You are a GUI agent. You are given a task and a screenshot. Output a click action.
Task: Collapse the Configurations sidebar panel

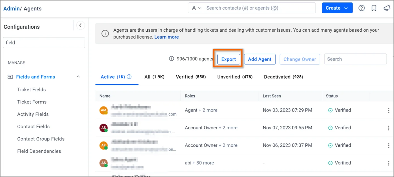(x=80, y=25)
